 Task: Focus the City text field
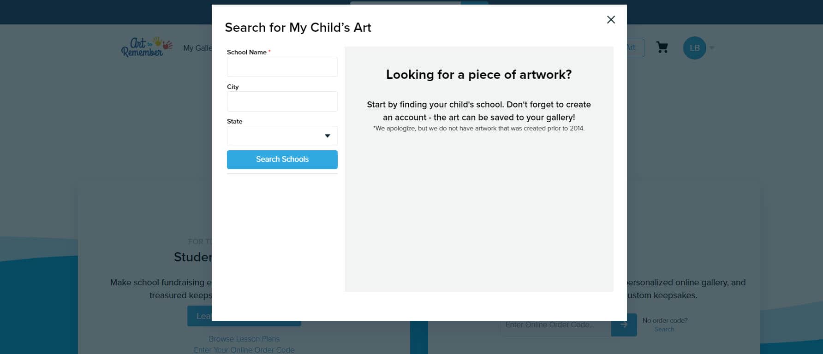[x=282, y=101]
